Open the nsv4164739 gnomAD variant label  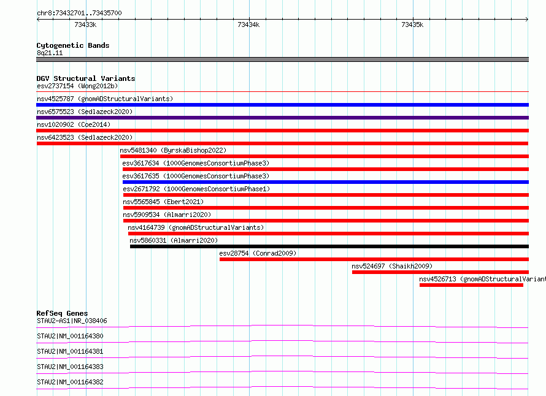[x=196, y=227]
